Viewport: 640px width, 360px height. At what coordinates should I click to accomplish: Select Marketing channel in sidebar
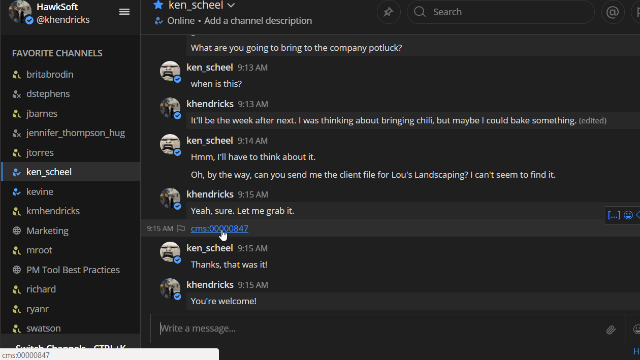click(x=47, y=231)
